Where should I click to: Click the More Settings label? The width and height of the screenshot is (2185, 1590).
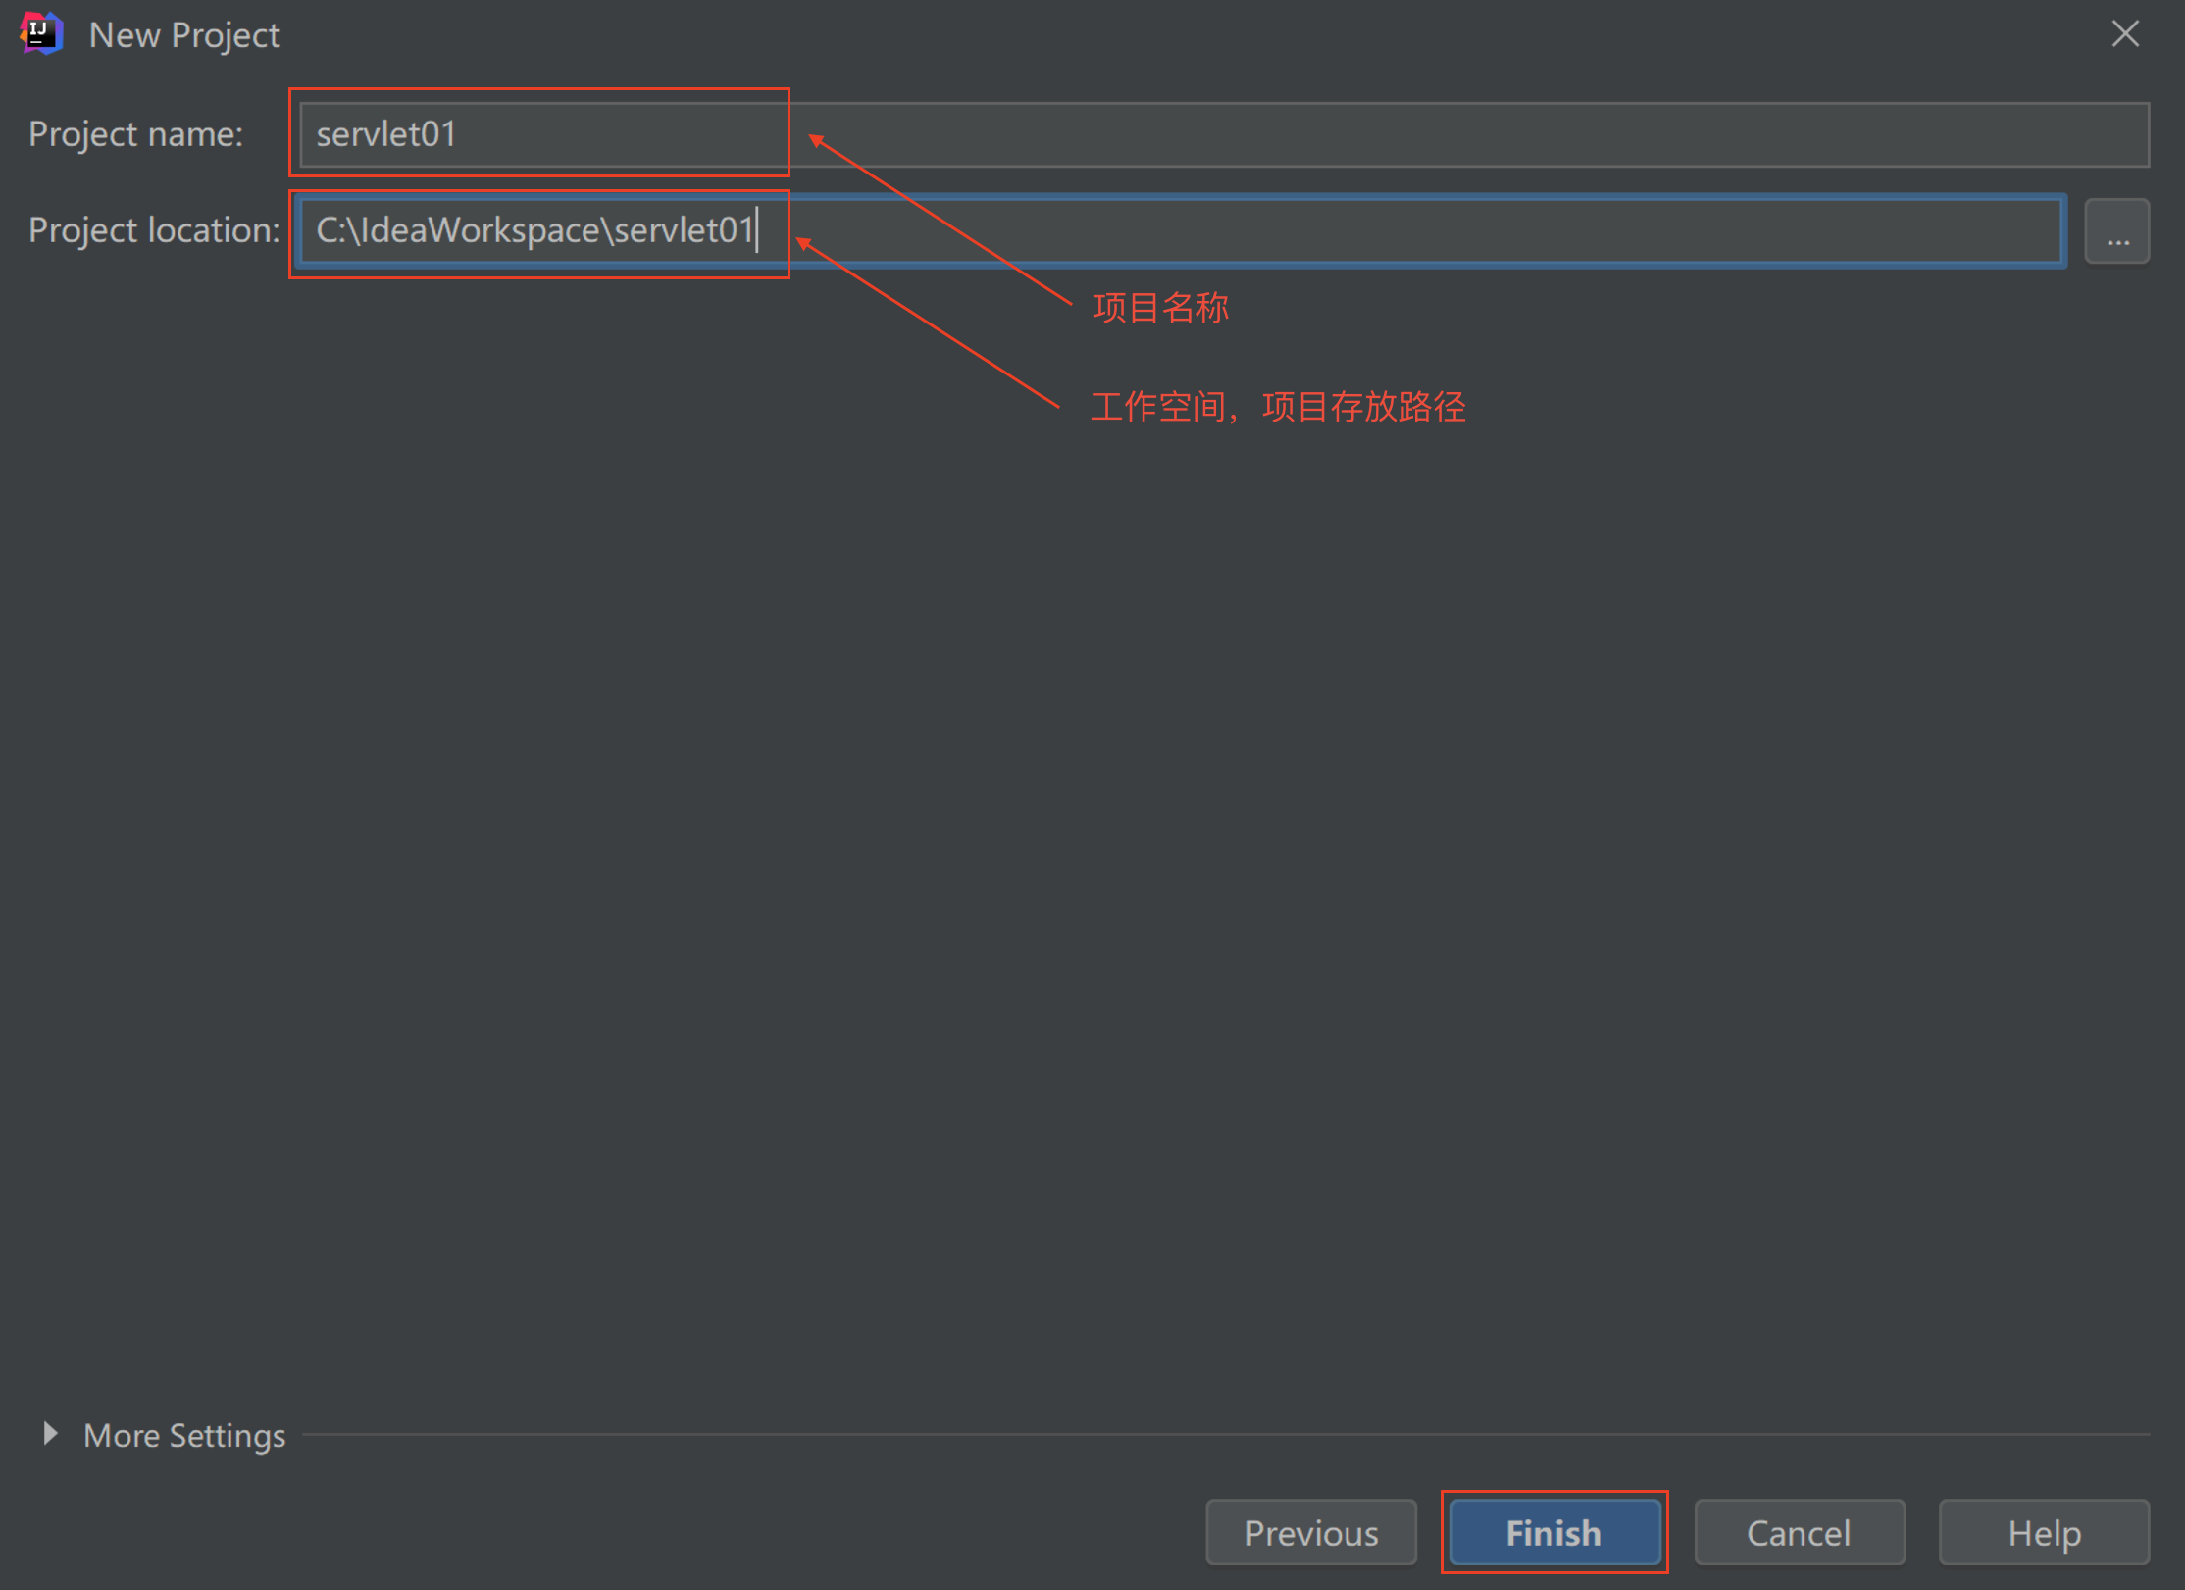click(x=184, y=1435)
